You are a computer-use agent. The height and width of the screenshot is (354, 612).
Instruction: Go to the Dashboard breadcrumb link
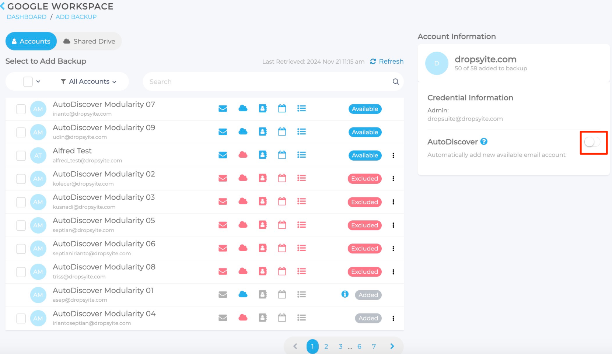[x=27, y=17]
